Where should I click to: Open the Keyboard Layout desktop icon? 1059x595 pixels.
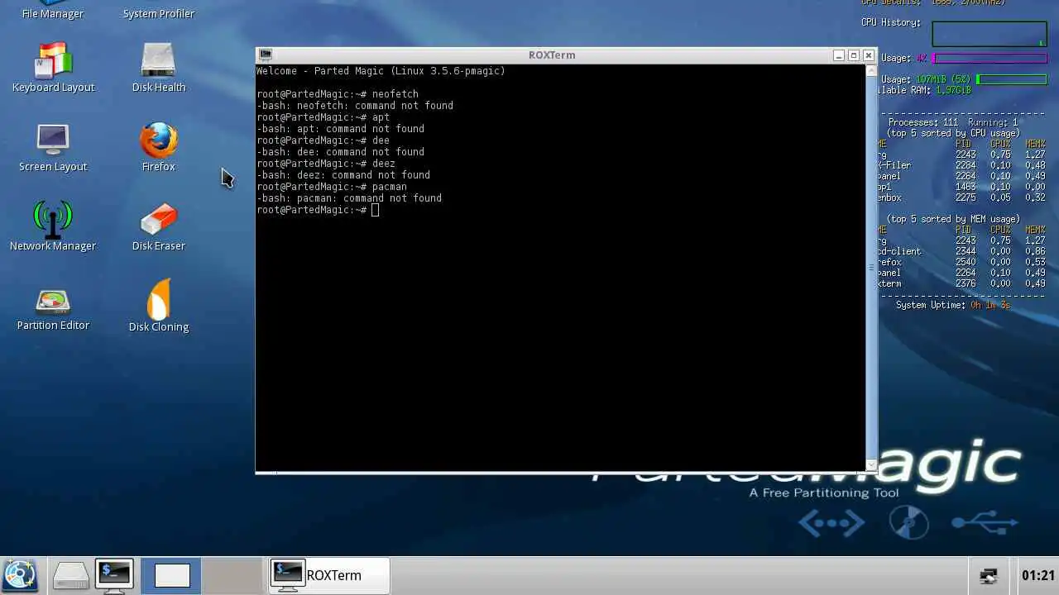coord(53,68)
